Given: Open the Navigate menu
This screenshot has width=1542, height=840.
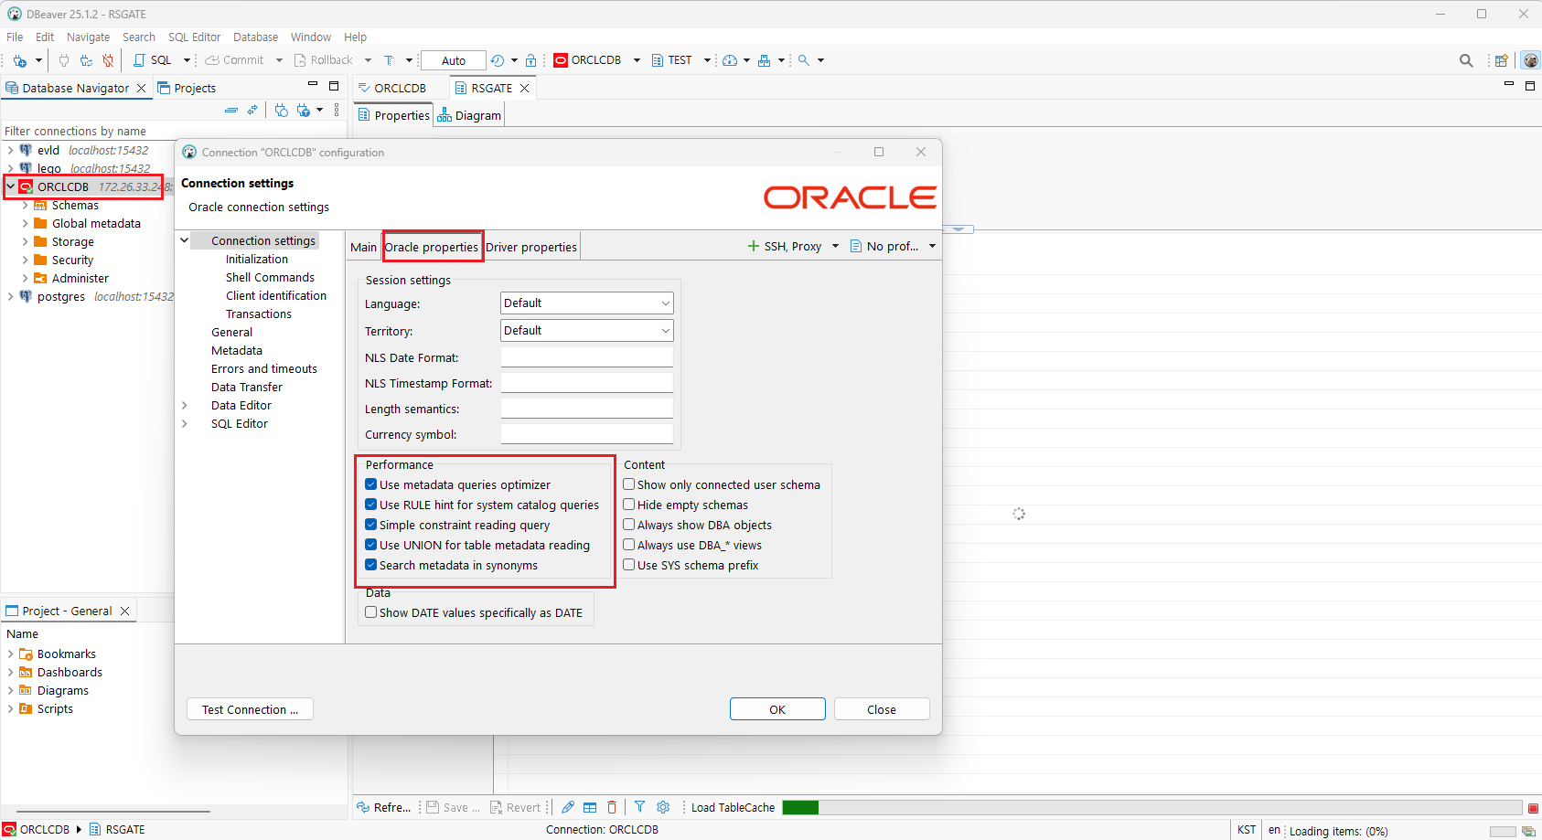Looking at the screenshot, I should click(x=88, y=37).
